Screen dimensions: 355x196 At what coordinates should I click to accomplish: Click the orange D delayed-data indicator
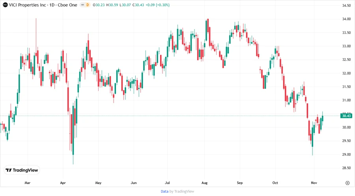pos(88,5)
